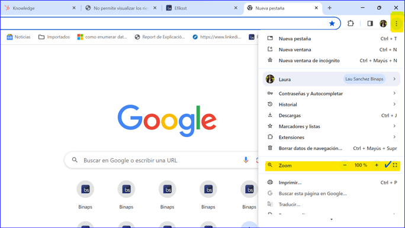Open the Extensions puzzle icon in toolbar
Screen dimensions: 405x228
coord(351,24)
